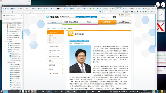Viewport: 166px width, 93px height.
Task: Open 弁護士会について menu item
Action: [x=56, y=57]
